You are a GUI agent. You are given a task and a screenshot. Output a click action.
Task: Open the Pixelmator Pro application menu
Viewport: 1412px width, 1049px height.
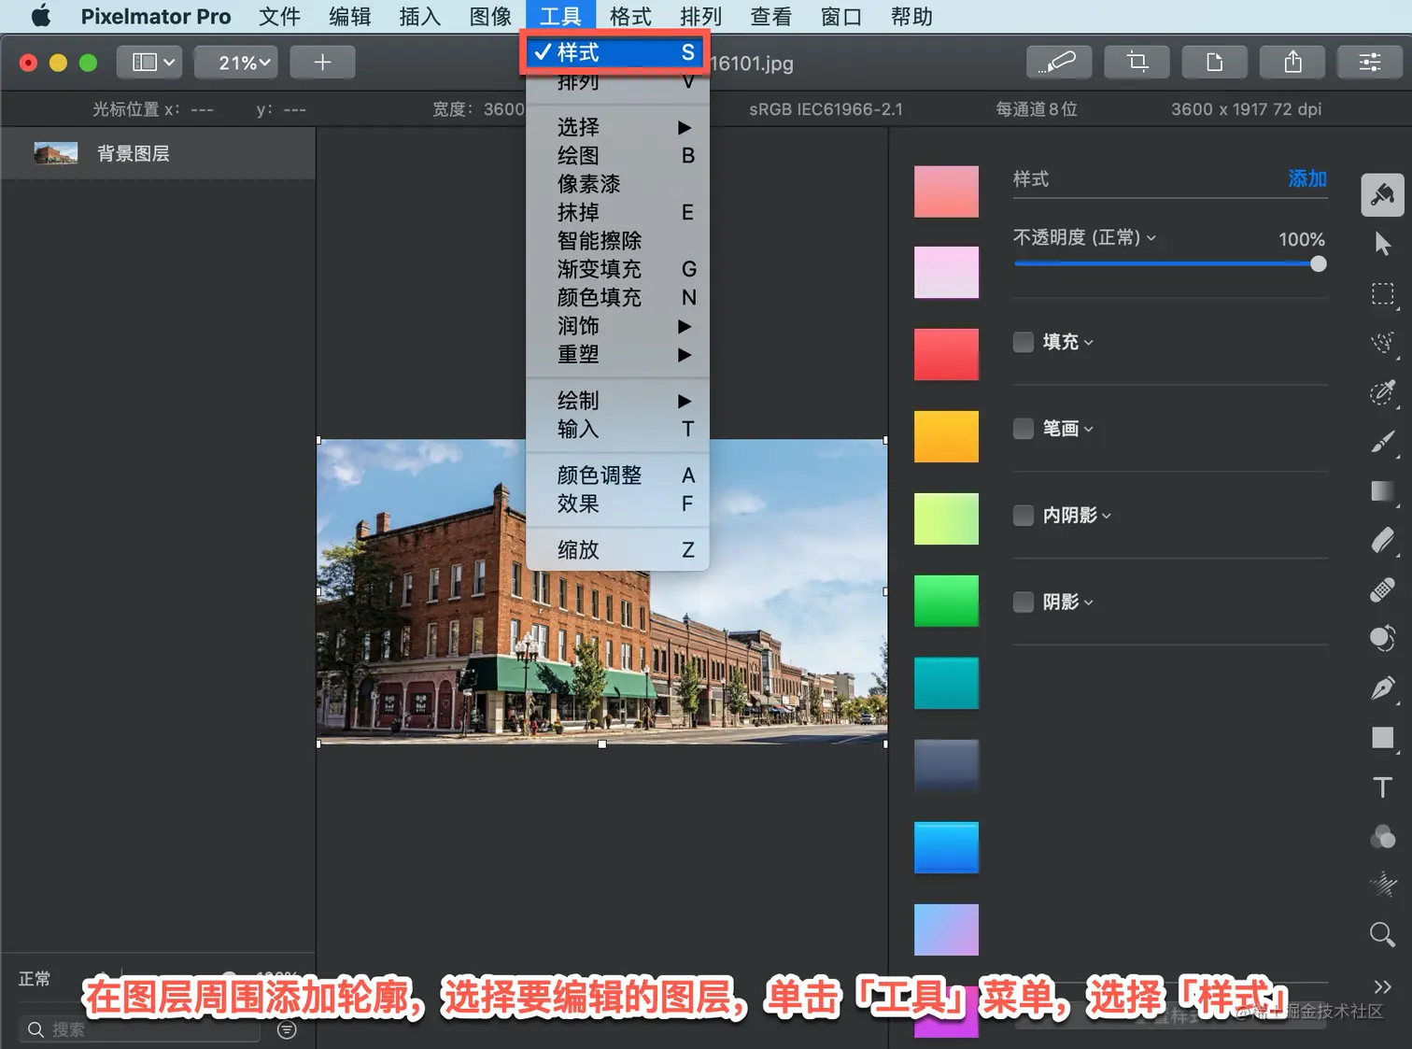pos(156,16)
